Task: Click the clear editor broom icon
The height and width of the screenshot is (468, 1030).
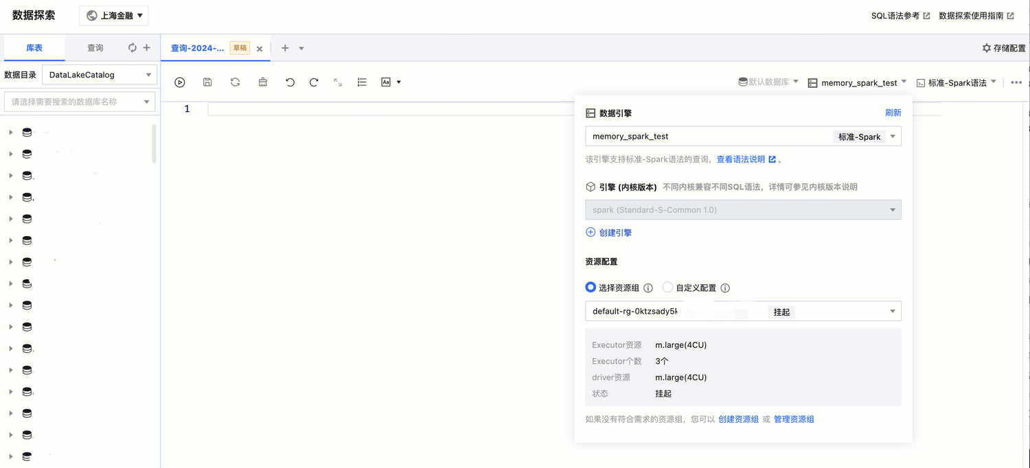Action: (263, 82)
